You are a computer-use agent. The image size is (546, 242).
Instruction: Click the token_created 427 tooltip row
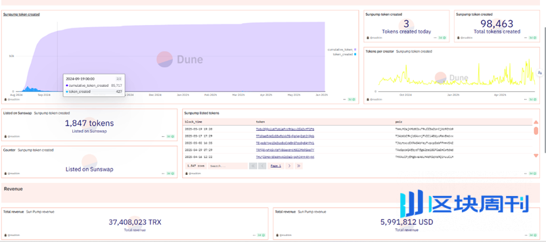point(94,91)
